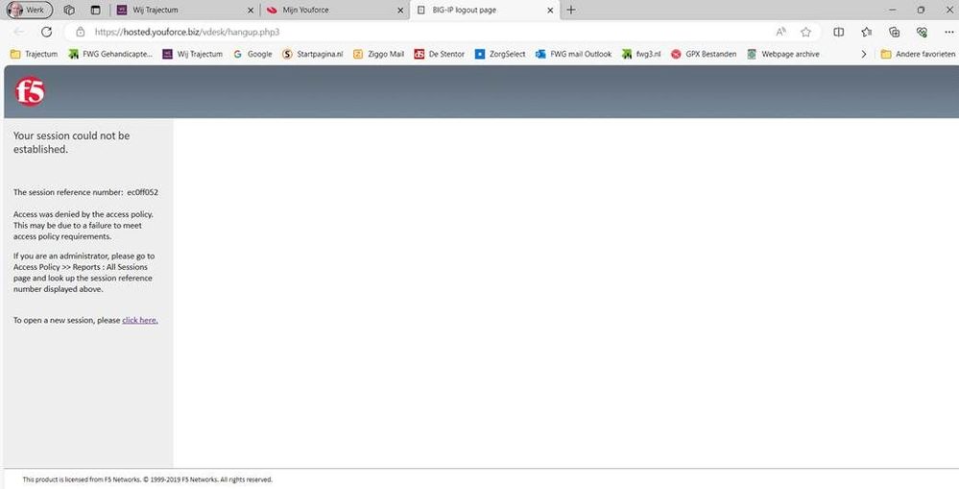Open the Startpagina.nl bookmark
The image size is (959, 489).
click(x=313, y=54)
